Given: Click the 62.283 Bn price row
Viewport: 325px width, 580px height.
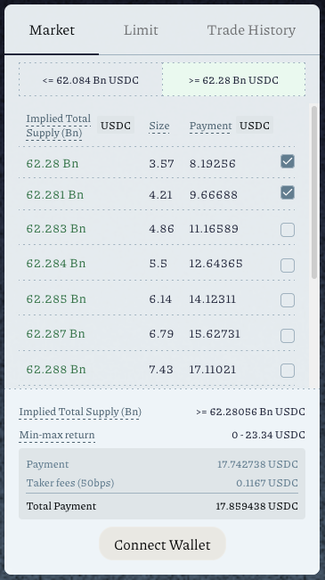Looking at the screenshot, I should tap(157, 229).
